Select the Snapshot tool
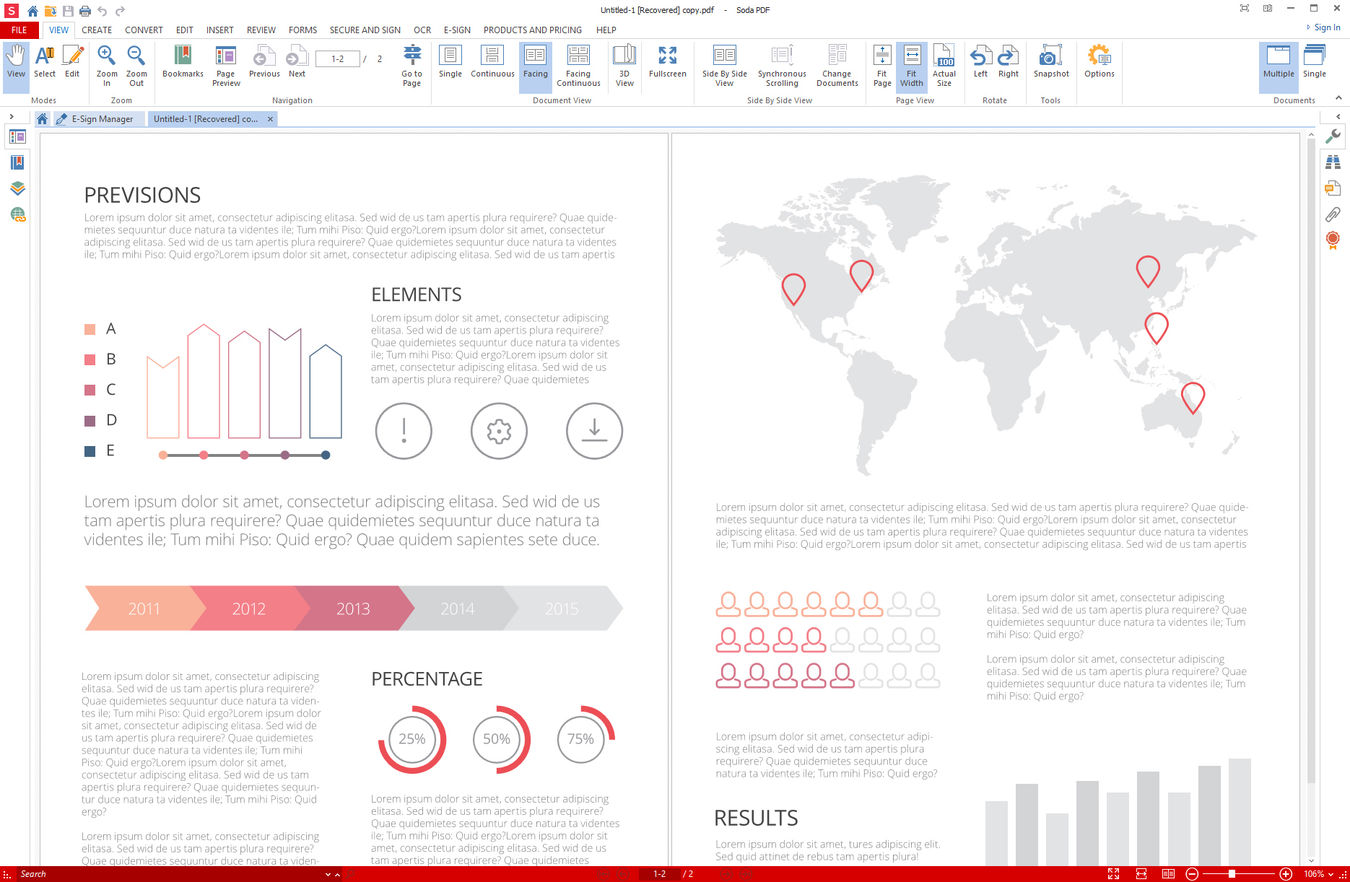This screenshot has width=1350, height=882. coord(1050,65)
